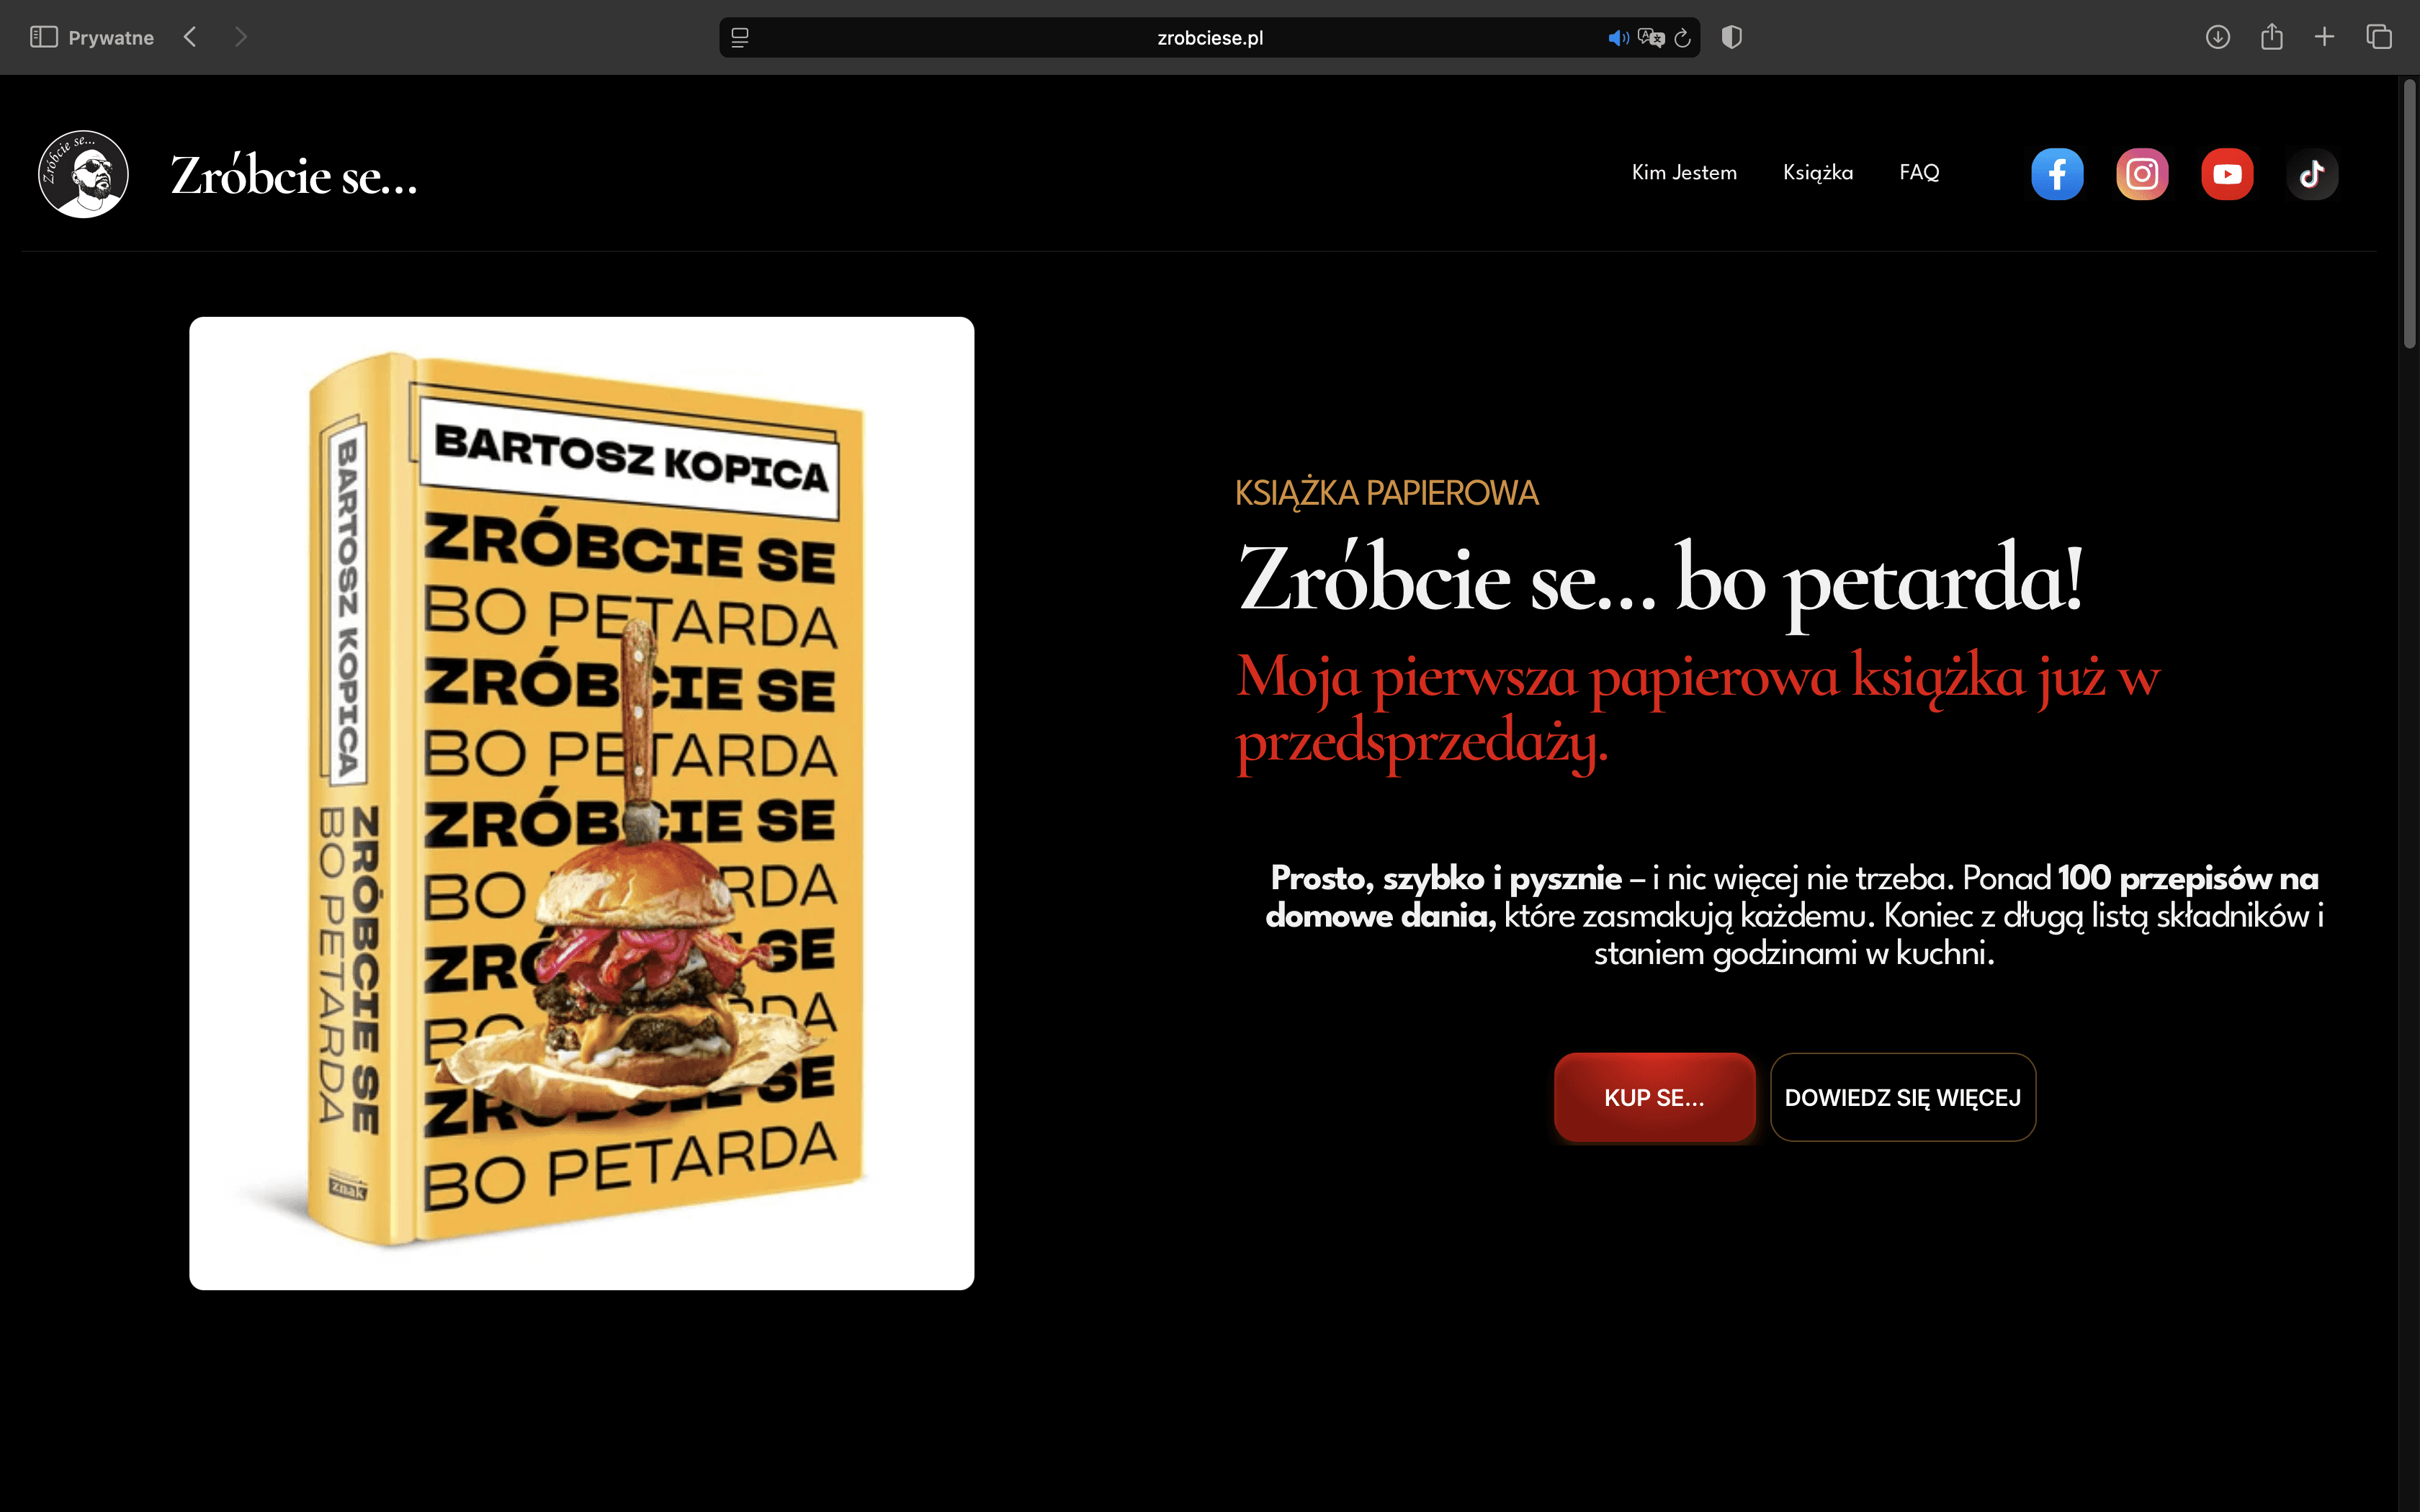The width and height of the screenshot is (2420, 1512).
Task: Open the Share menu
Action: [x=2272, y=37]
